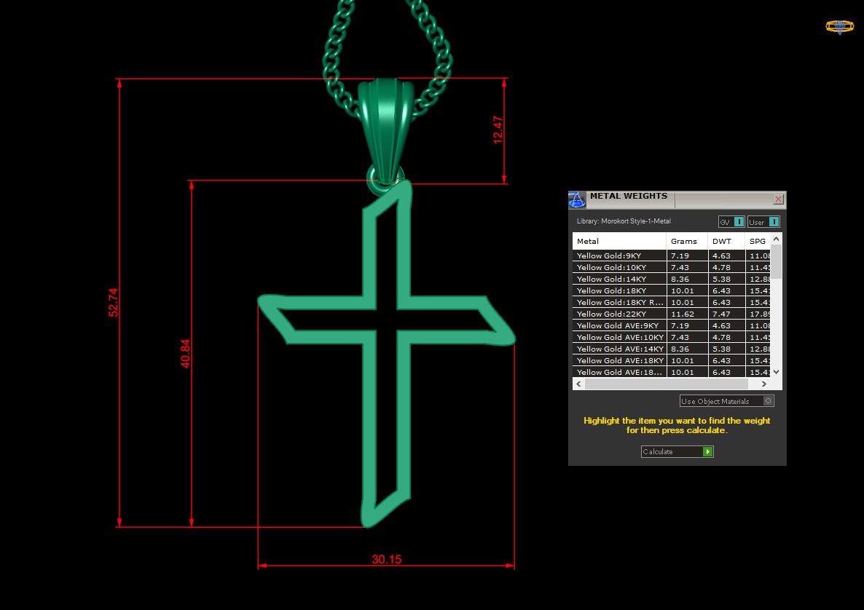Click the right arrow of horizontal scrollbar
Viewport: 864px width, 610px height.
point(763,384)
